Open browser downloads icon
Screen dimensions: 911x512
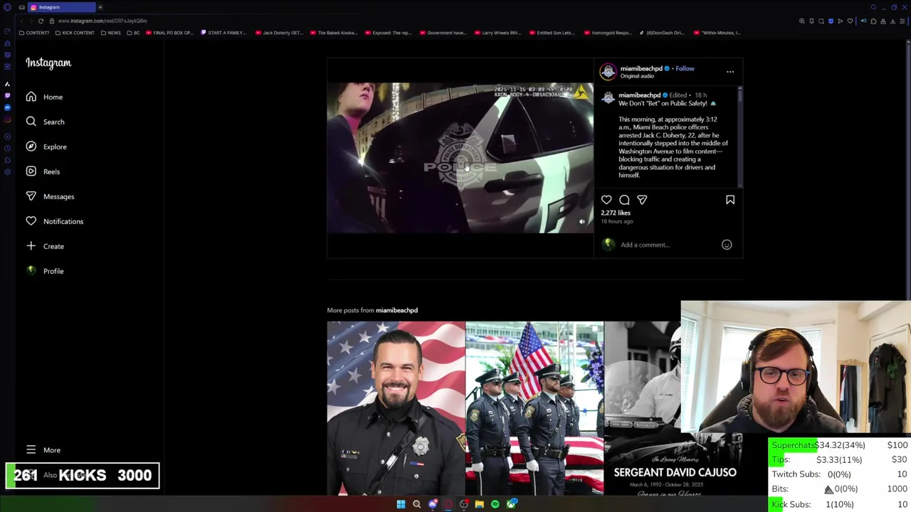[x=892, y=21]
